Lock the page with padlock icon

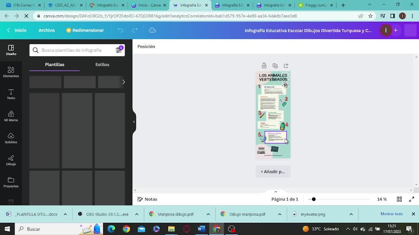pos(264,65)
